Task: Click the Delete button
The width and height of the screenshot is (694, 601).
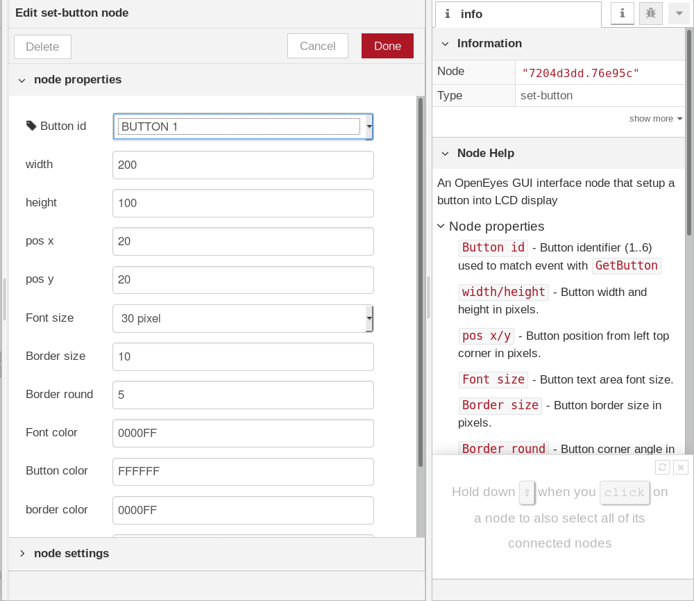Action: click(x=42, y=47)
